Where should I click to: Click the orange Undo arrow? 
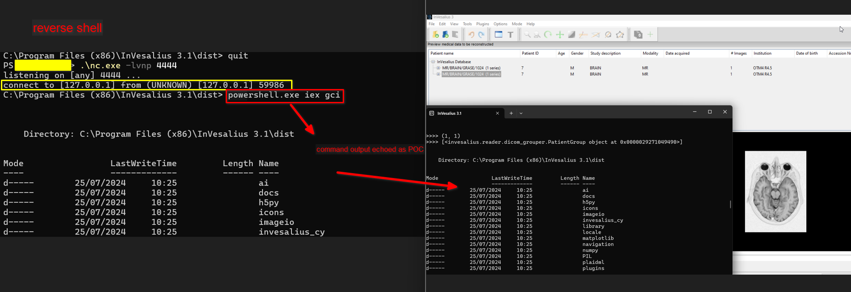(x=471, y=35)
